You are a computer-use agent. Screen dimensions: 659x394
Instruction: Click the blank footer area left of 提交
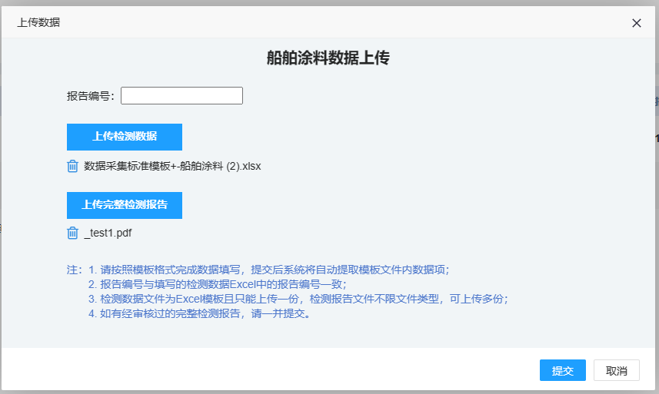click(x=269, y=370)
